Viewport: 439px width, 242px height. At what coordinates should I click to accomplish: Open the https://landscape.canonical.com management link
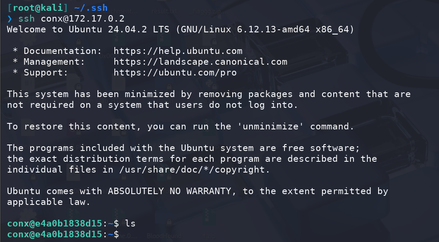200,62
